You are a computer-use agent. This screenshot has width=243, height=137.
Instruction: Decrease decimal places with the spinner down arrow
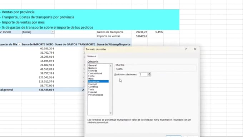click(149, 75)
